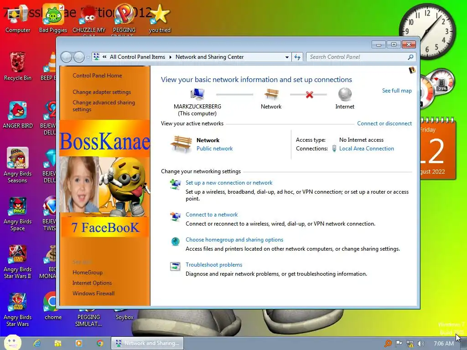Click the refresh button beside address bar
This screenshot has width=467, height=350.
coord(297,57)
